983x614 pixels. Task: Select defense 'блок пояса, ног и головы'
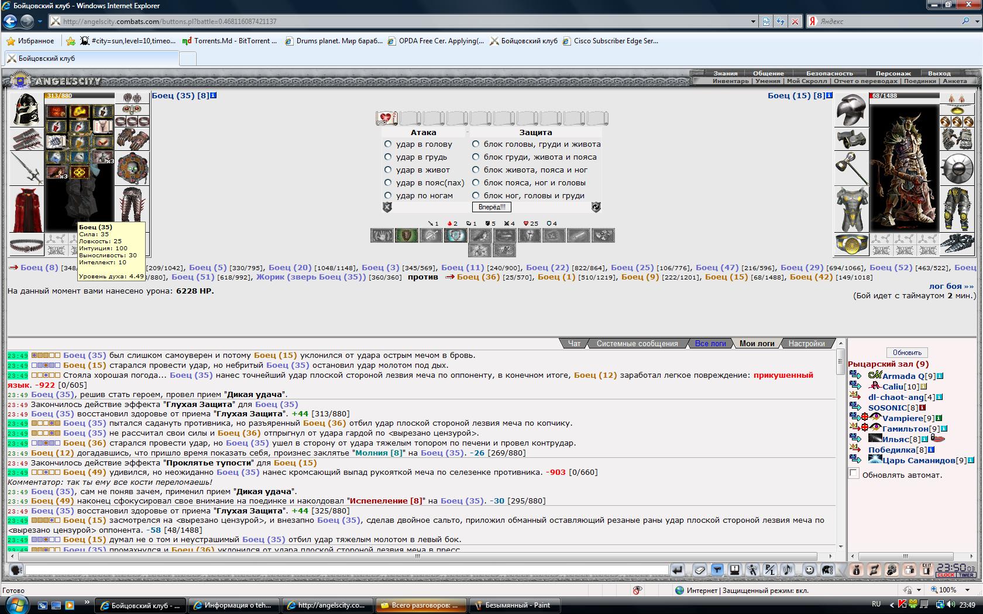[476, 182]
